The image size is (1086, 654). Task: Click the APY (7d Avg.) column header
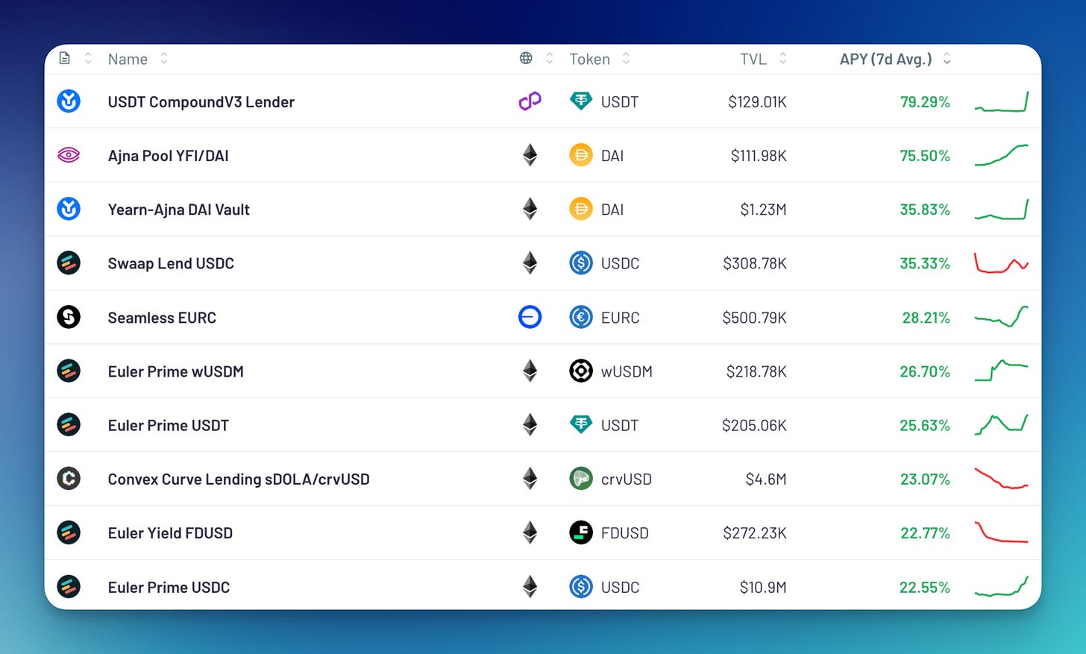click(x=886, y=59)
